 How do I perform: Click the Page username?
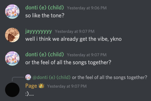31,86
